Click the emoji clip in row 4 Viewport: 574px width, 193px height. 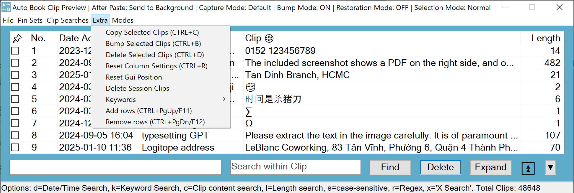[x=250, y=87]
